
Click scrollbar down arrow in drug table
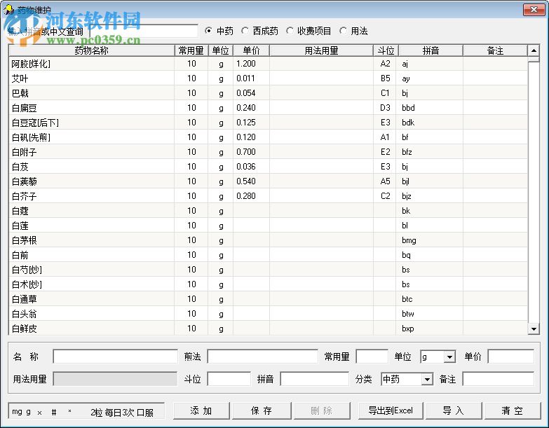(x=534, y=329)
